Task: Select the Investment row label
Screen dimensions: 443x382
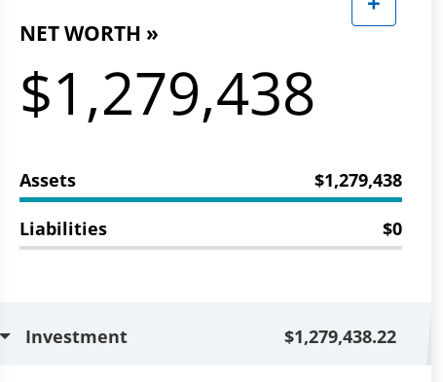Action: point(76,337)
